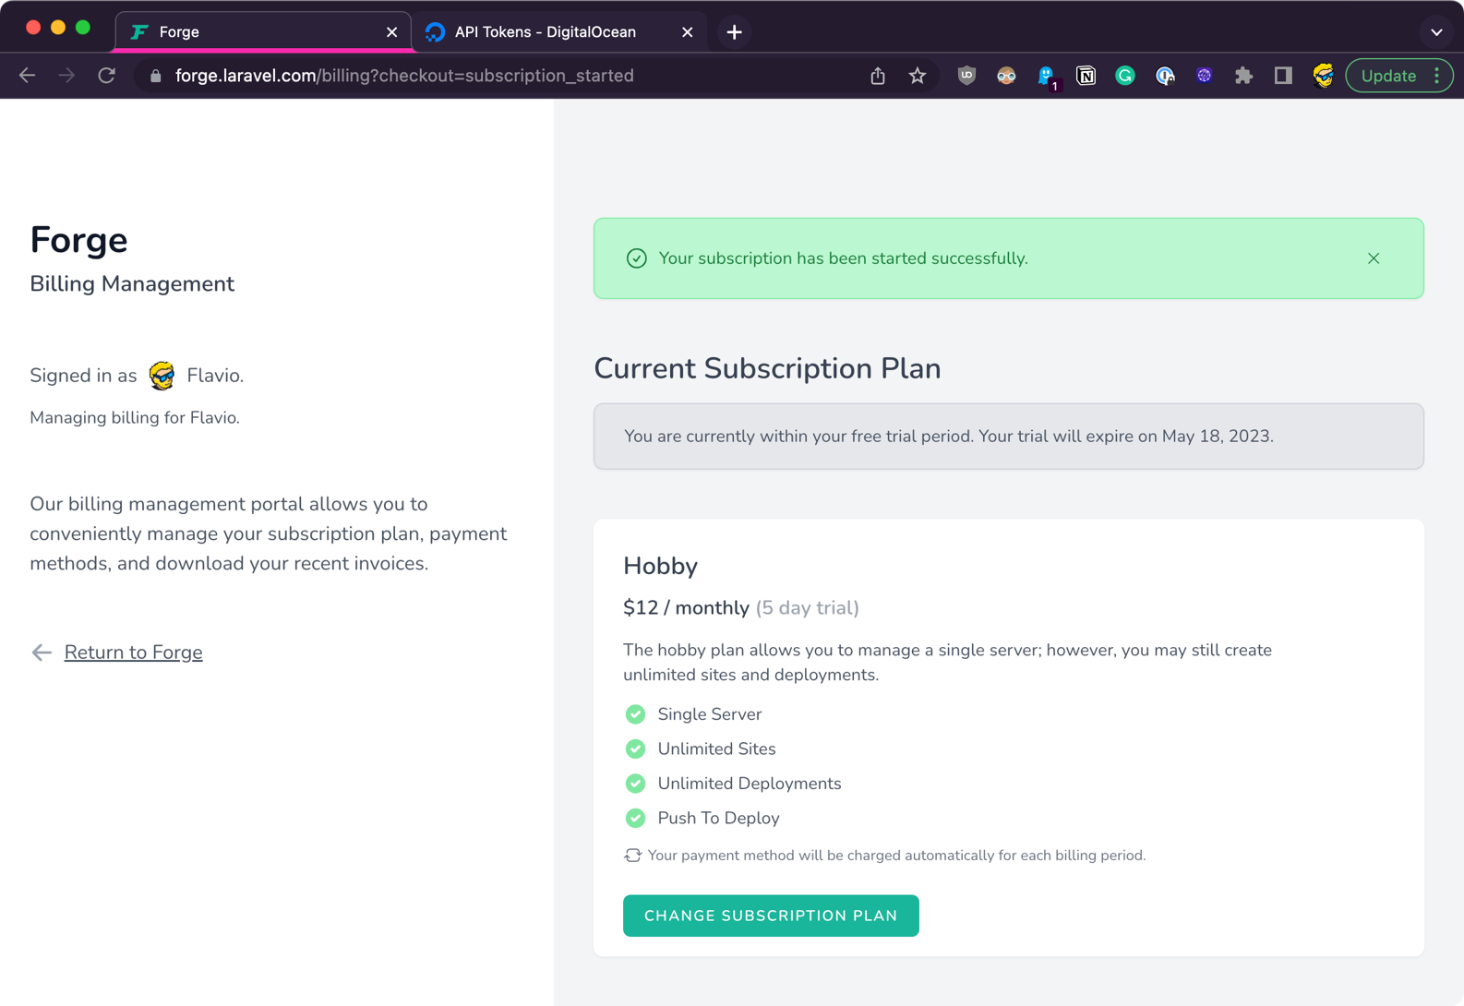Click the Grammarly extension icon
1464x1006 pixels.
tap(1124, 76)
